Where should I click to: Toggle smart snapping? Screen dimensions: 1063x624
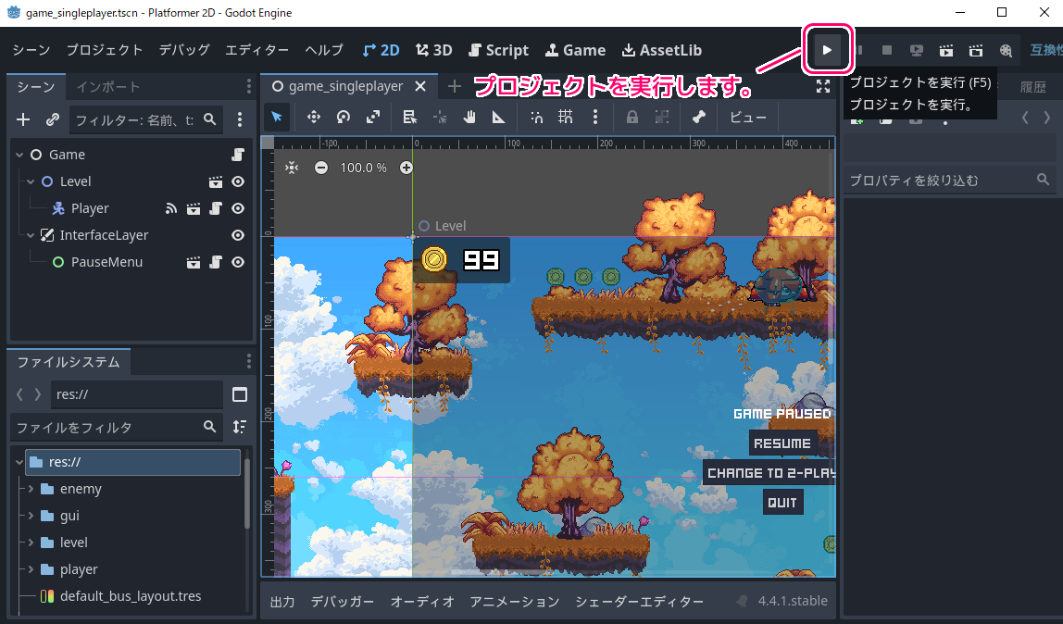[x=536, y=118]
